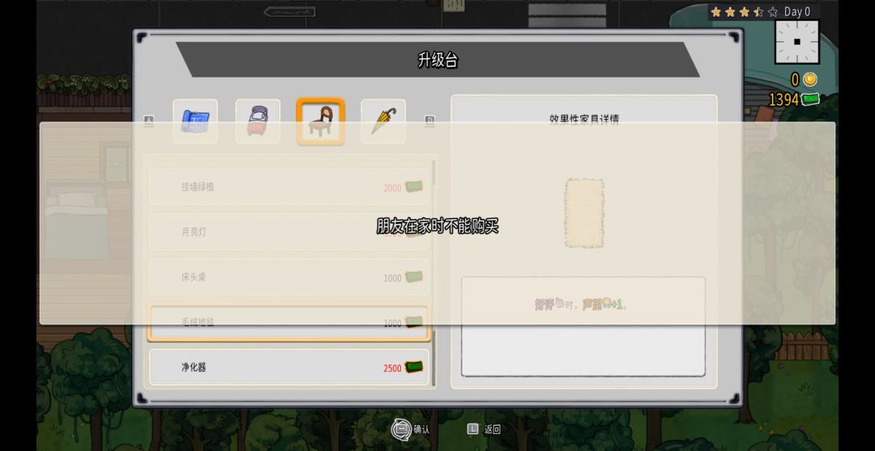Click the 床头桌 cash price icon
The width and height of the screenshot is (875, 451).
tap(413, 277)
